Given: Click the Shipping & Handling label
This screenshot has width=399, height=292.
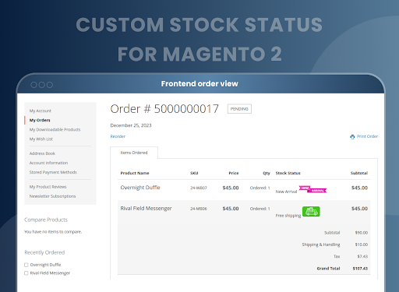Looking at the screenshot, I should tap(321, 245).
